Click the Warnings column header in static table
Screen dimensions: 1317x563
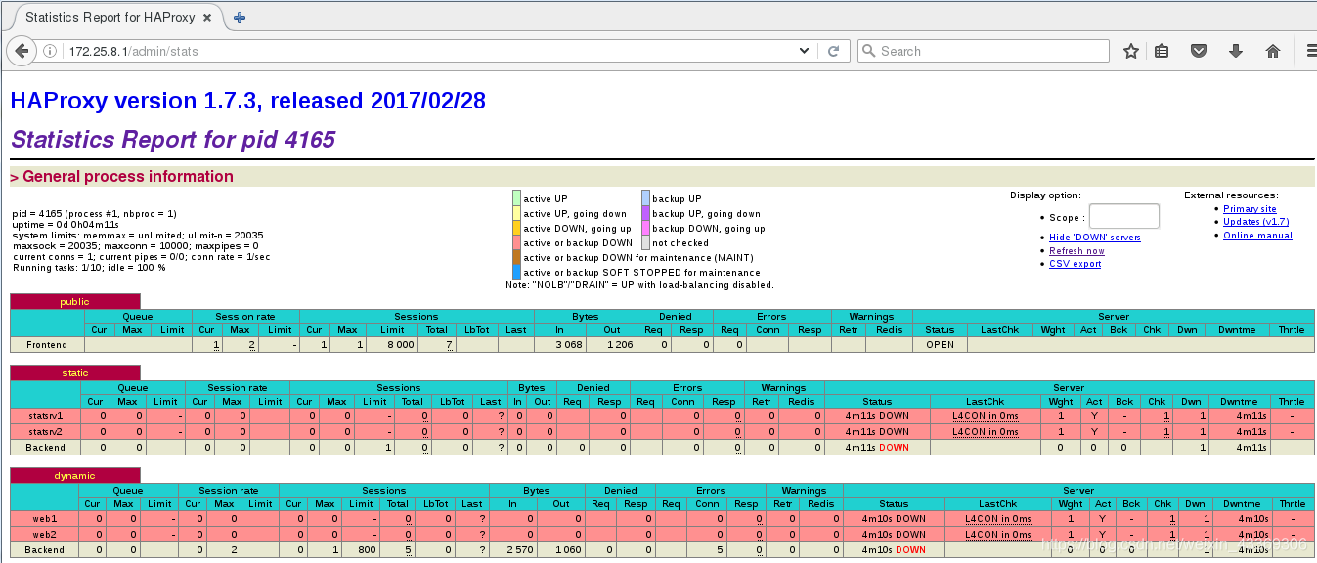[784, 388]
